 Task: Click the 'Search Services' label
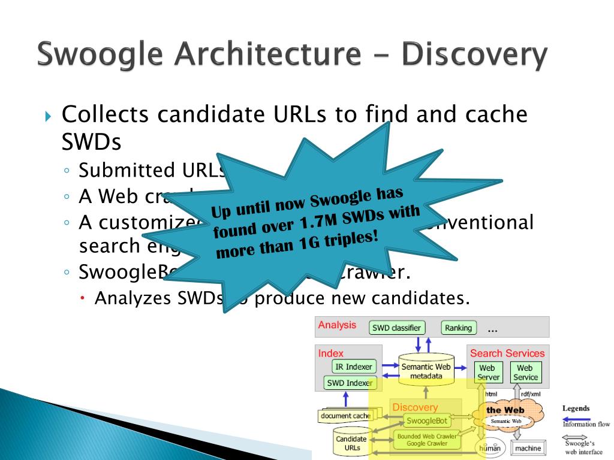507,353
